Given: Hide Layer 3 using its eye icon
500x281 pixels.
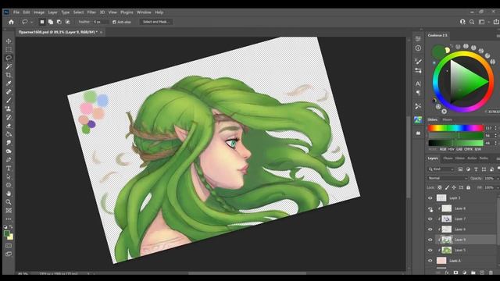Looking at the screenshot, I should coord(430,198).
